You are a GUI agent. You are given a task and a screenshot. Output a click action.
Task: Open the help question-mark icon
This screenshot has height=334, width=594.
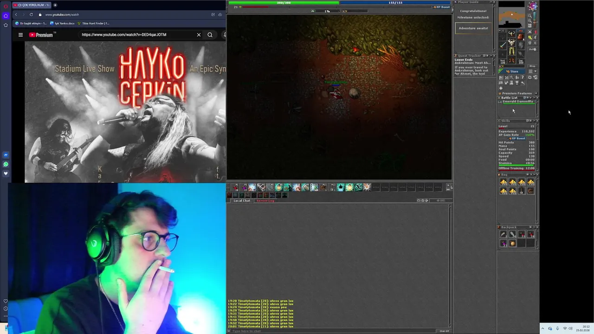523,77
